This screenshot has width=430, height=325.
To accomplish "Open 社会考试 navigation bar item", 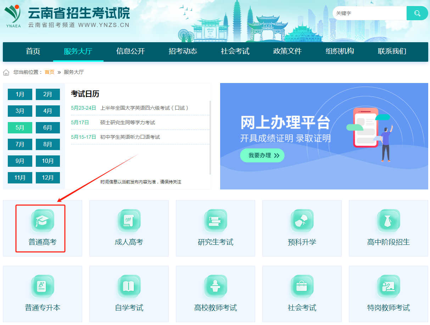I will coord(235,51).
